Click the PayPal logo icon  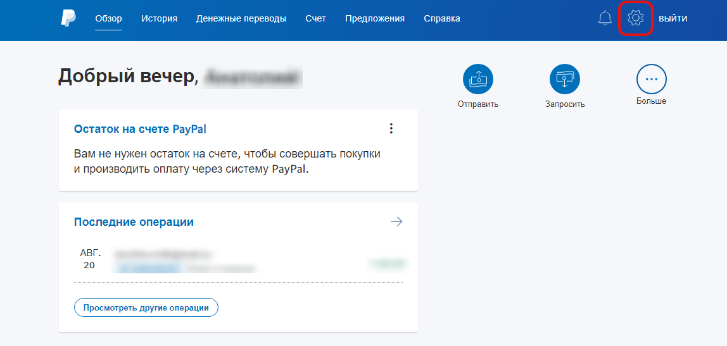[x=68, y=18]
